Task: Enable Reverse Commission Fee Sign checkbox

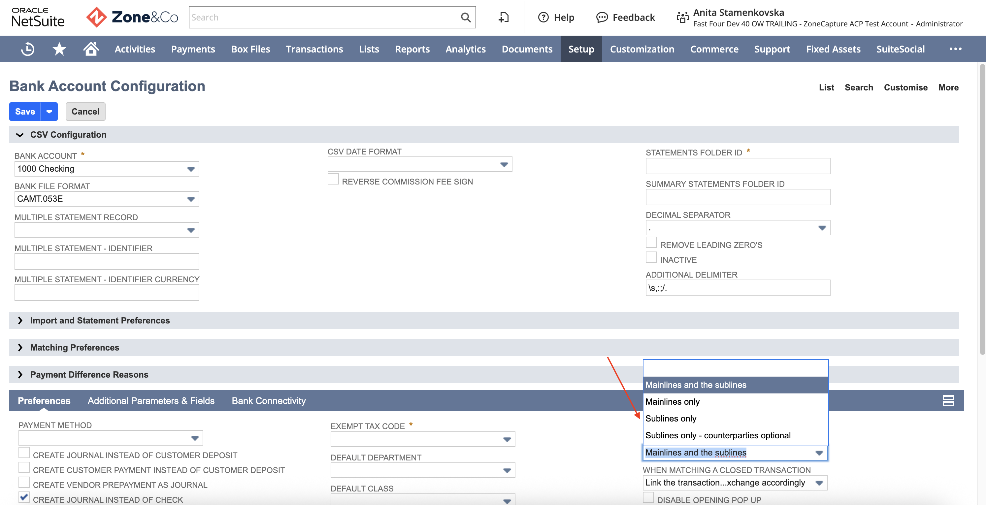Action: 333,179
